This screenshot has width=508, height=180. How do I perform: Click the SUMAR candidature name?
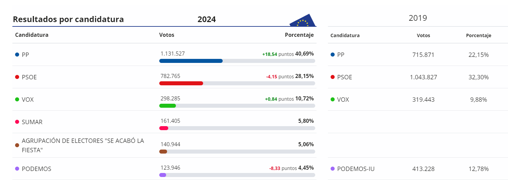click(32, 122)
